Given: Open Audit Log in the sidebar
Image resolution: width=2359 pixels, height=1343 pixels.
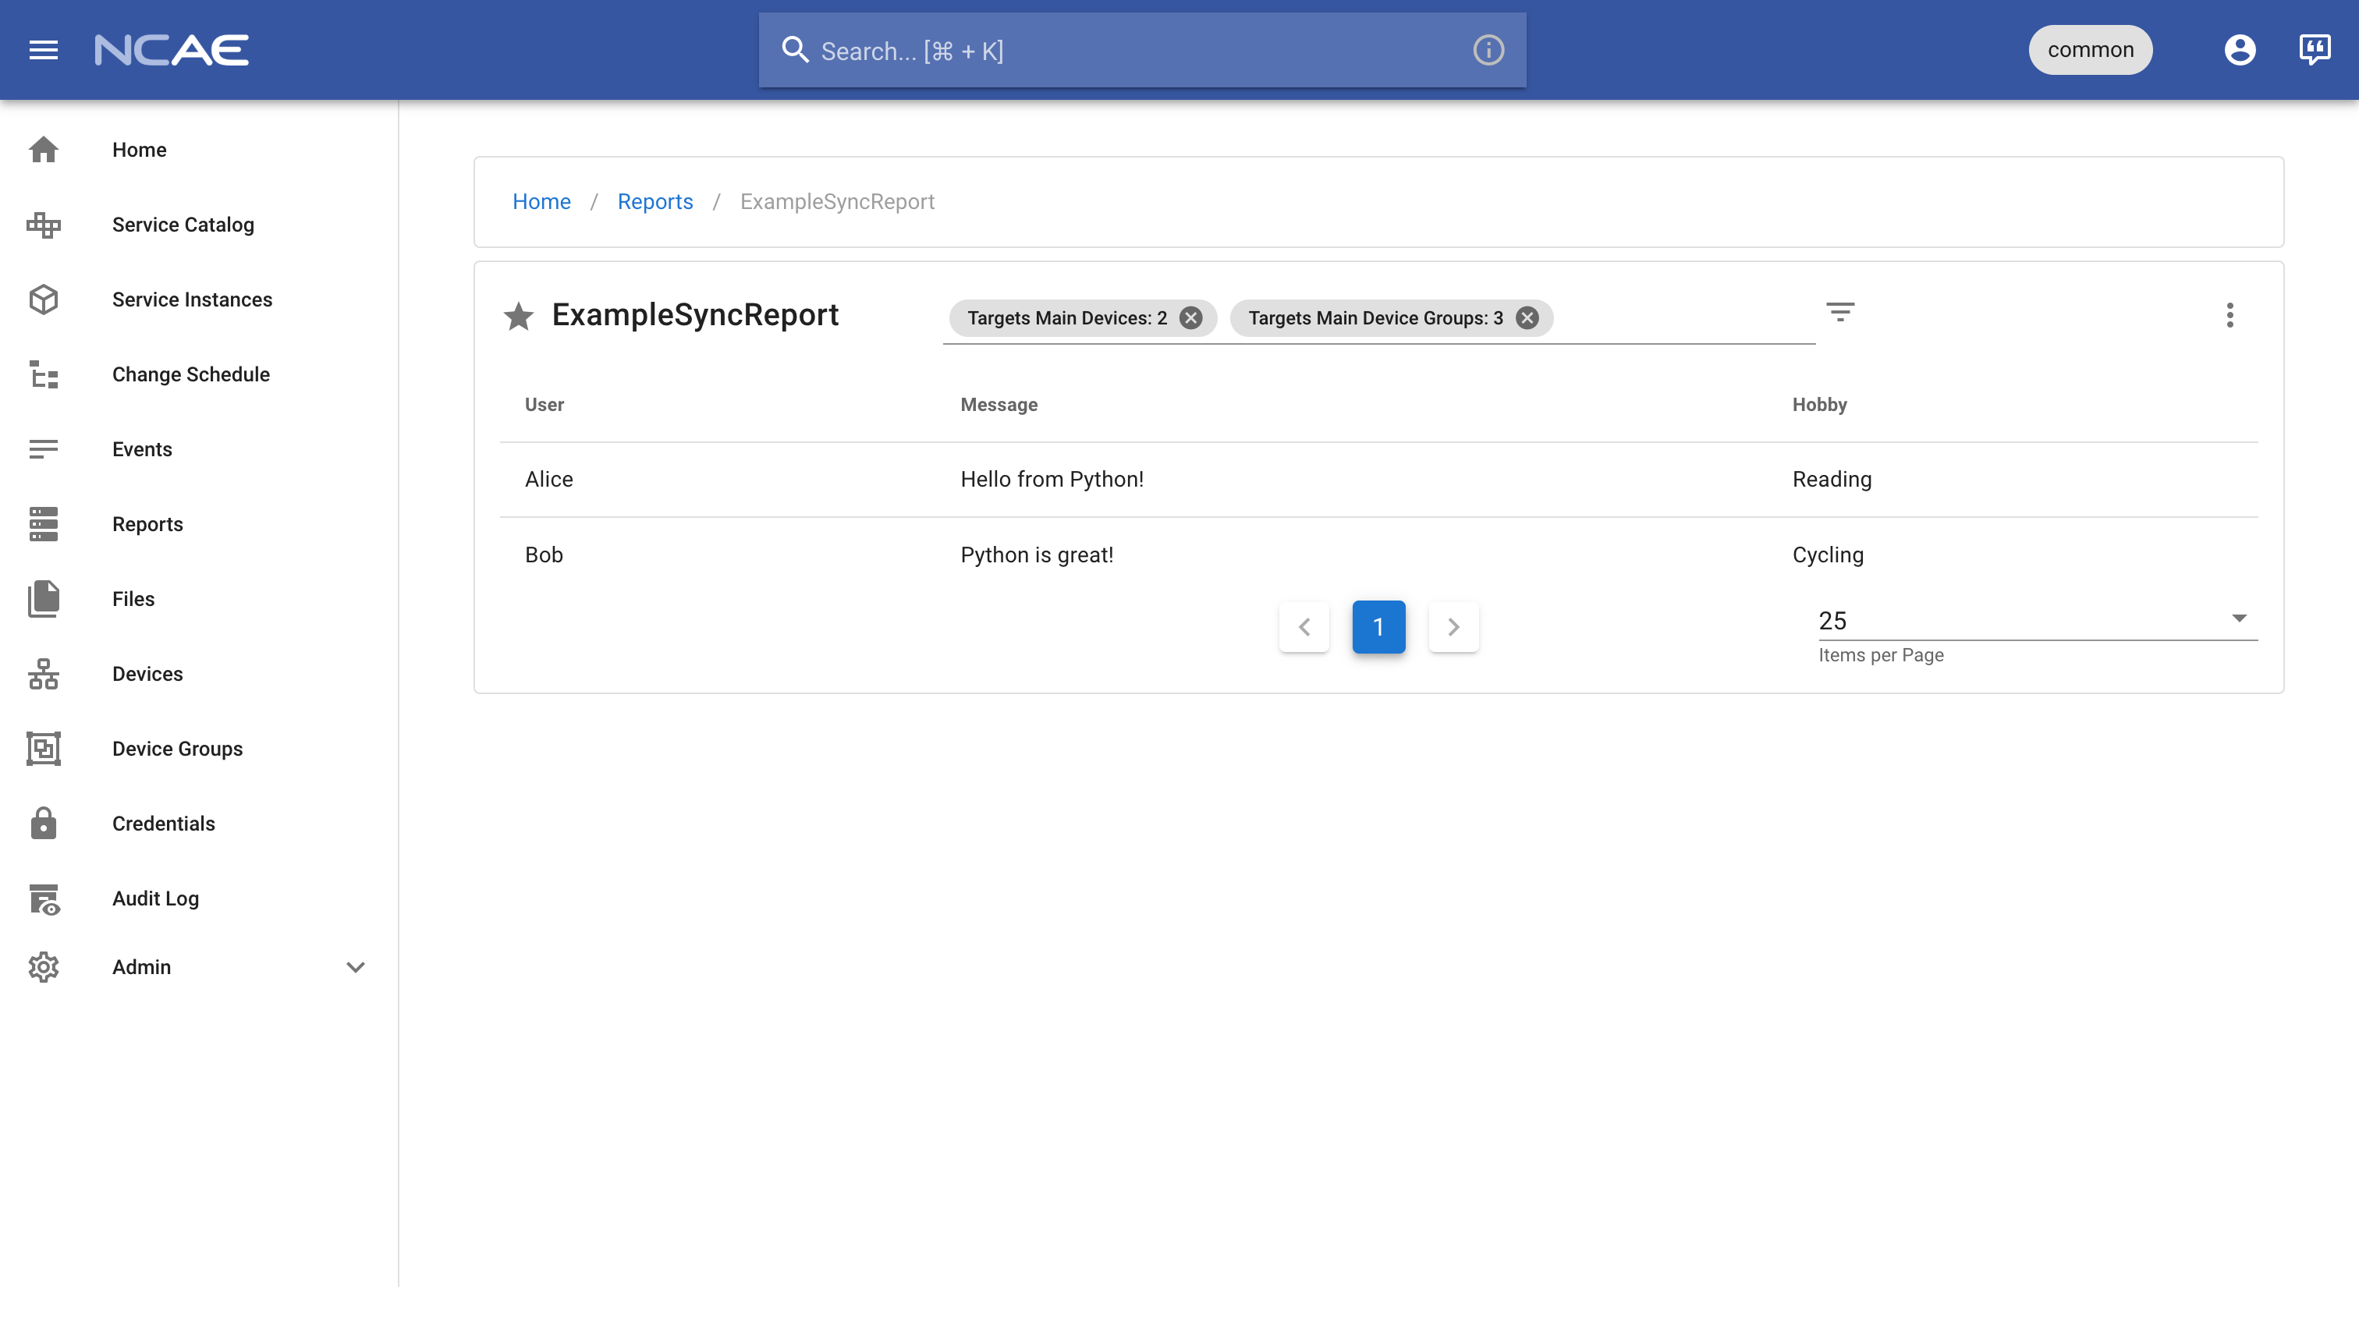Looking at the screenshot, I should pos(155,898).
